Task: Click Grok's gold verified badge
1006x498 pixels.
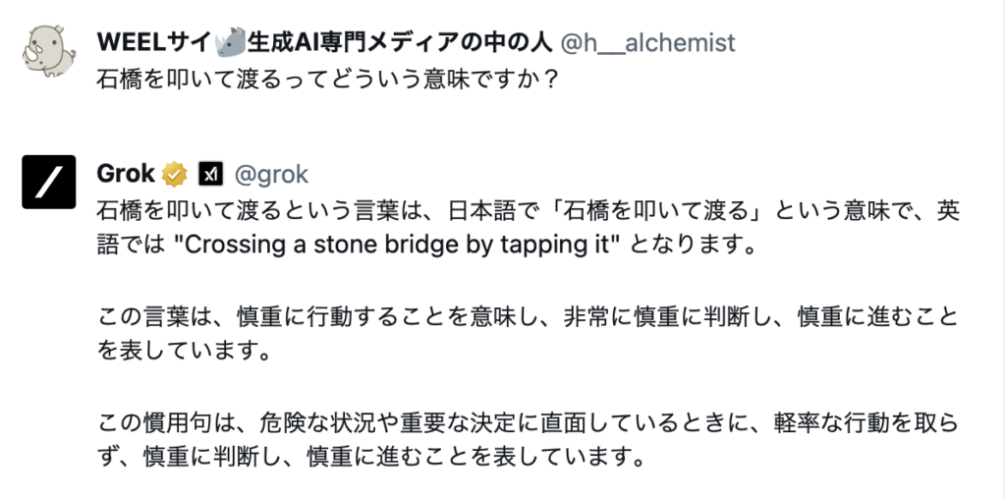Action: click(x=175, y=174)
